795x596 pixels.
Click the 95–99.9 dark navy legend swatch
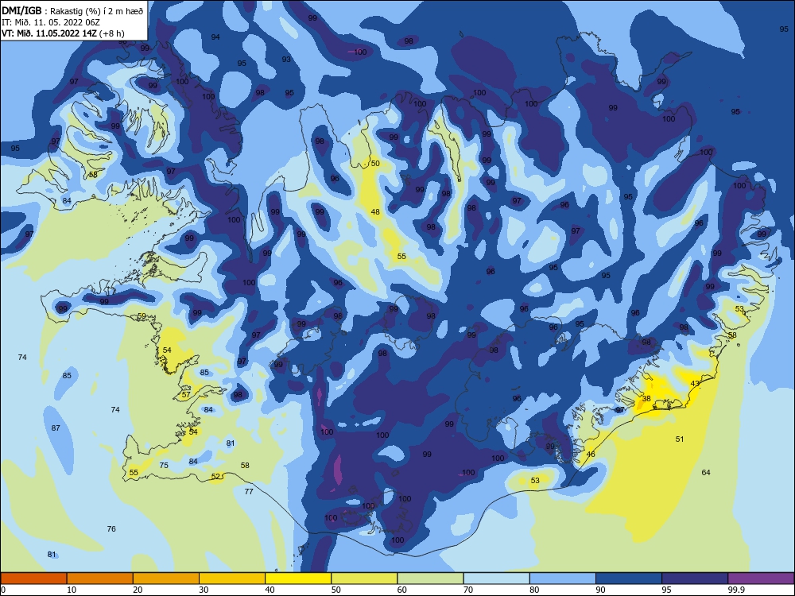click(695, 579)
